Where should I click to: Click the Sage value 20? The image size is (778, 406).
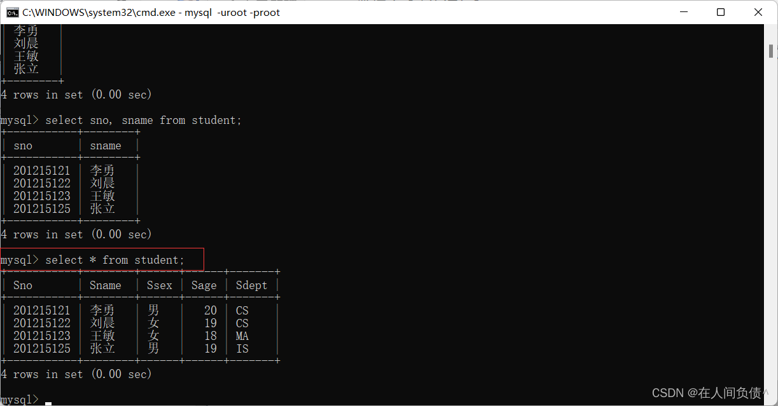[x=211, y=311]
